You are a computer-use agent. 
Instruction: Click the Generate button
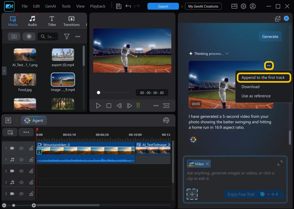pyautogui.click(x=270, y=37)
